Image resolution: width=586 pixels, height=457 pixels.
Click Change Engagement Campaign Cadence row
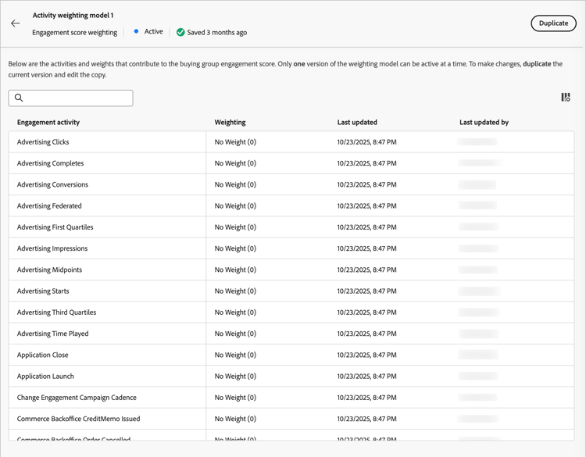(x=77, y=398)
